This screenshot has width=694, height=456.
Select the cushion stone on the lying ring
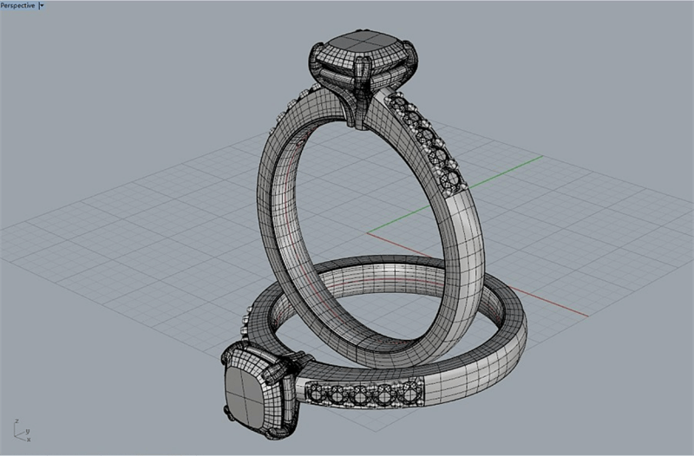(x=244, y=392)
